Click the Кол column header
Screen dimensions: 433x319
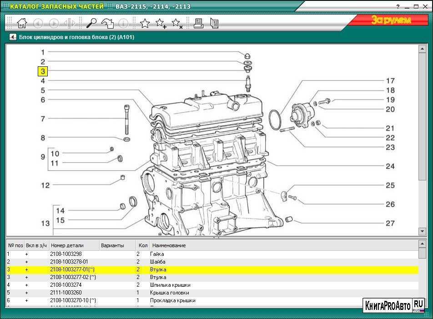pos(143,245)
